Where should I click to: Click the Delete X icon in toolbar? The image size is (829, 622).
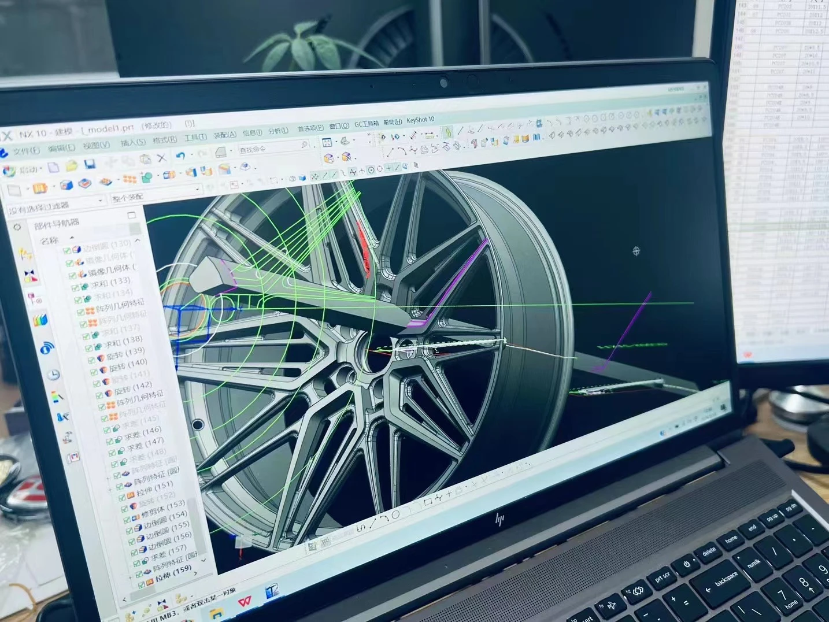[162, 157]
